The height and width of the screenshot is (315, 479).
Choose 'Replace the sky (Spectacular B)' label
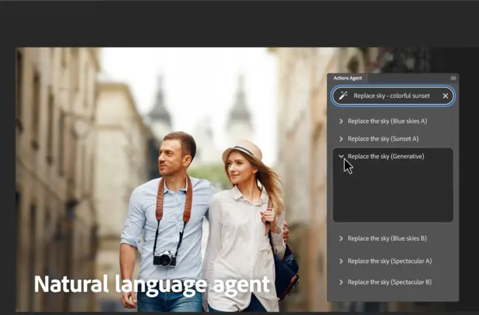pos(389,282)
